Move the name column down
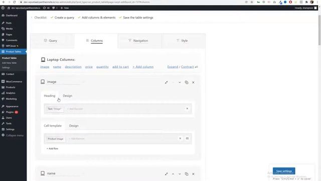The image size is (321, 181). 180,174
